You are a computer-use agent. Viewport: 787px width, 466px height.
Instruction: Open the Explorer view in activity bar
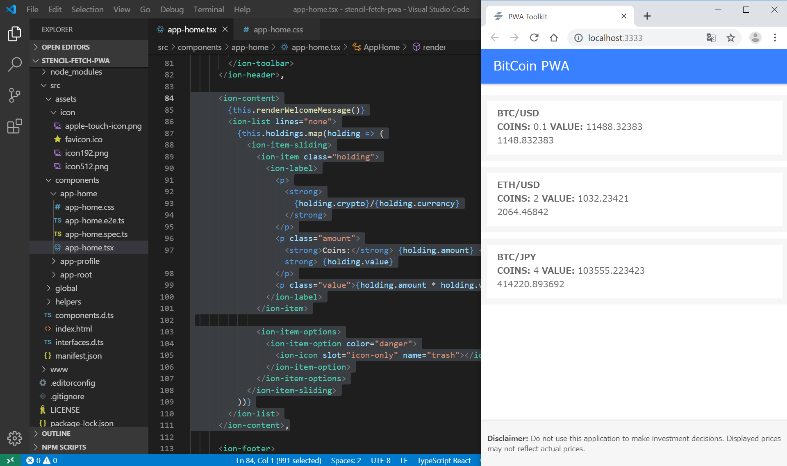pos(14,34)
